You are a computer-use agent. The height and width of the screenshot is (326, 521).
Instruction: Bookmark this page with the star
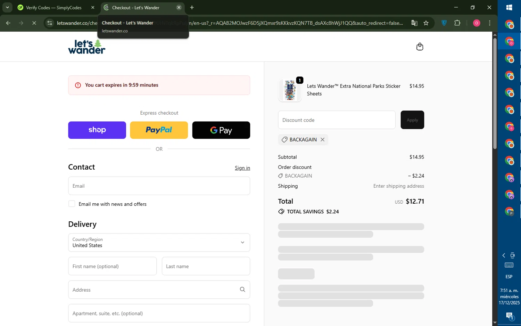[426, 23]
